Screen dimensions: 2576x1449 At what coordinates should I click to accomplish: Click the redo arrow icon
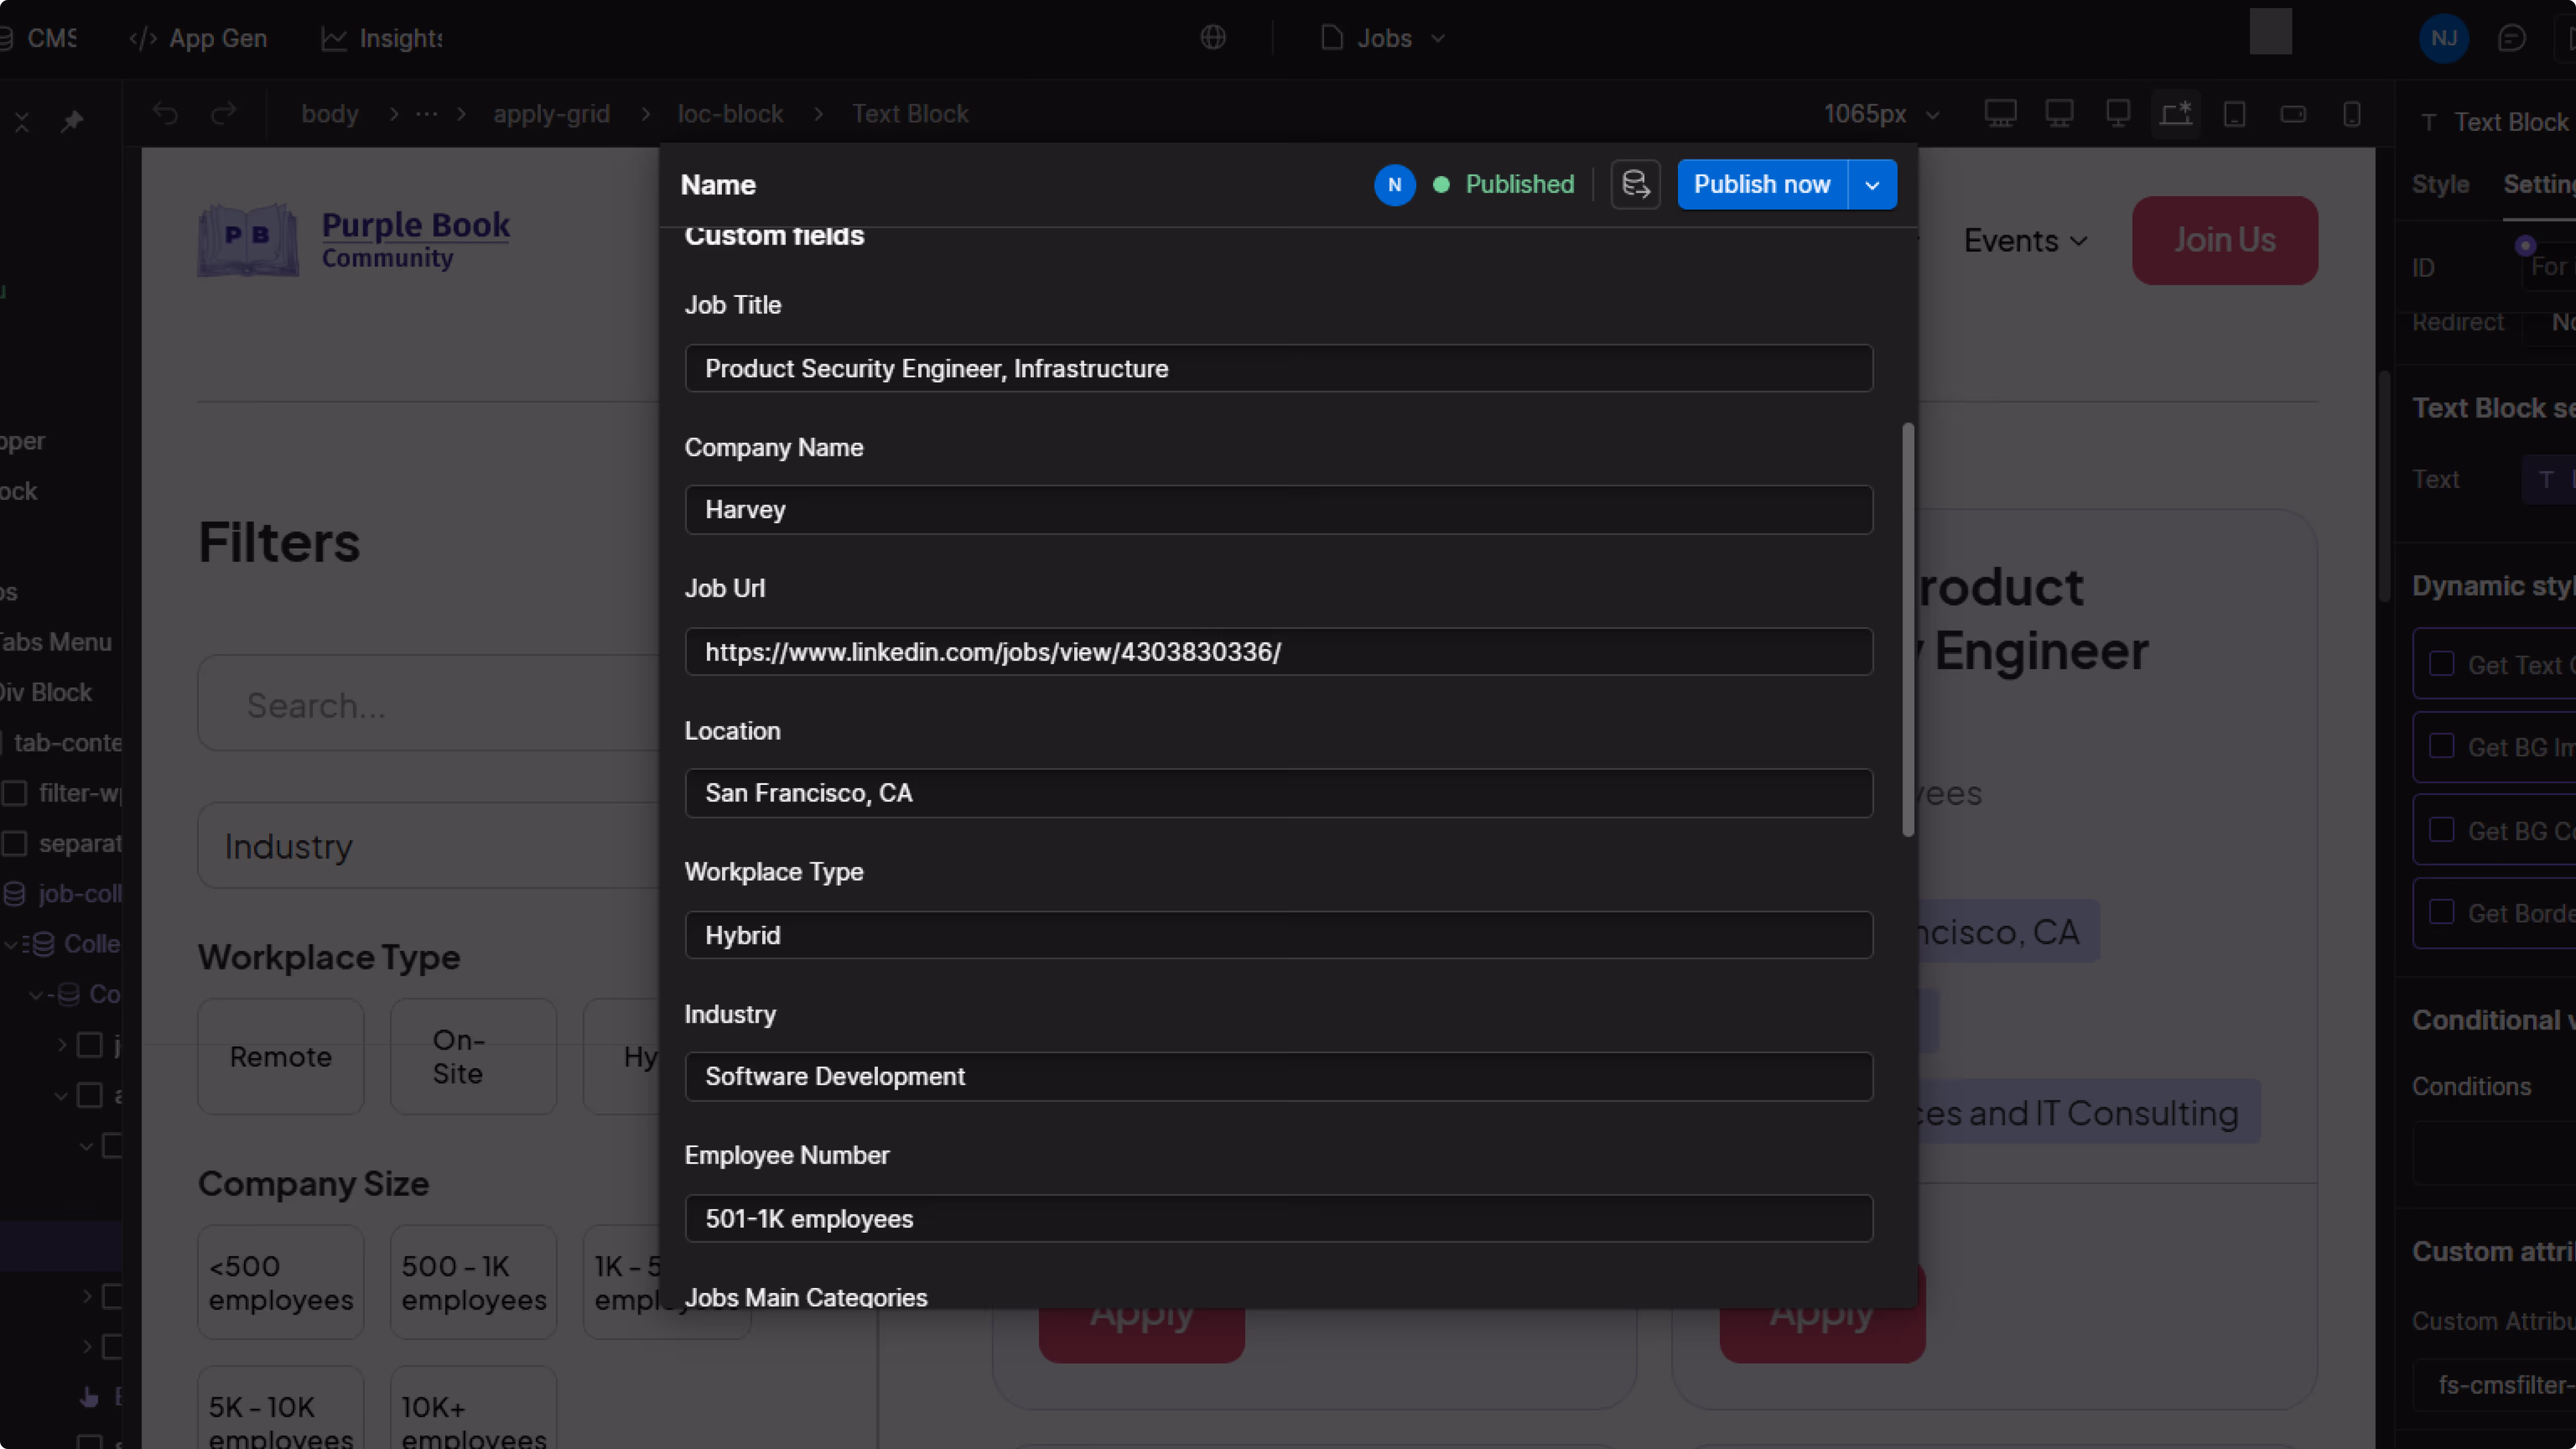(x=224, y=114)
